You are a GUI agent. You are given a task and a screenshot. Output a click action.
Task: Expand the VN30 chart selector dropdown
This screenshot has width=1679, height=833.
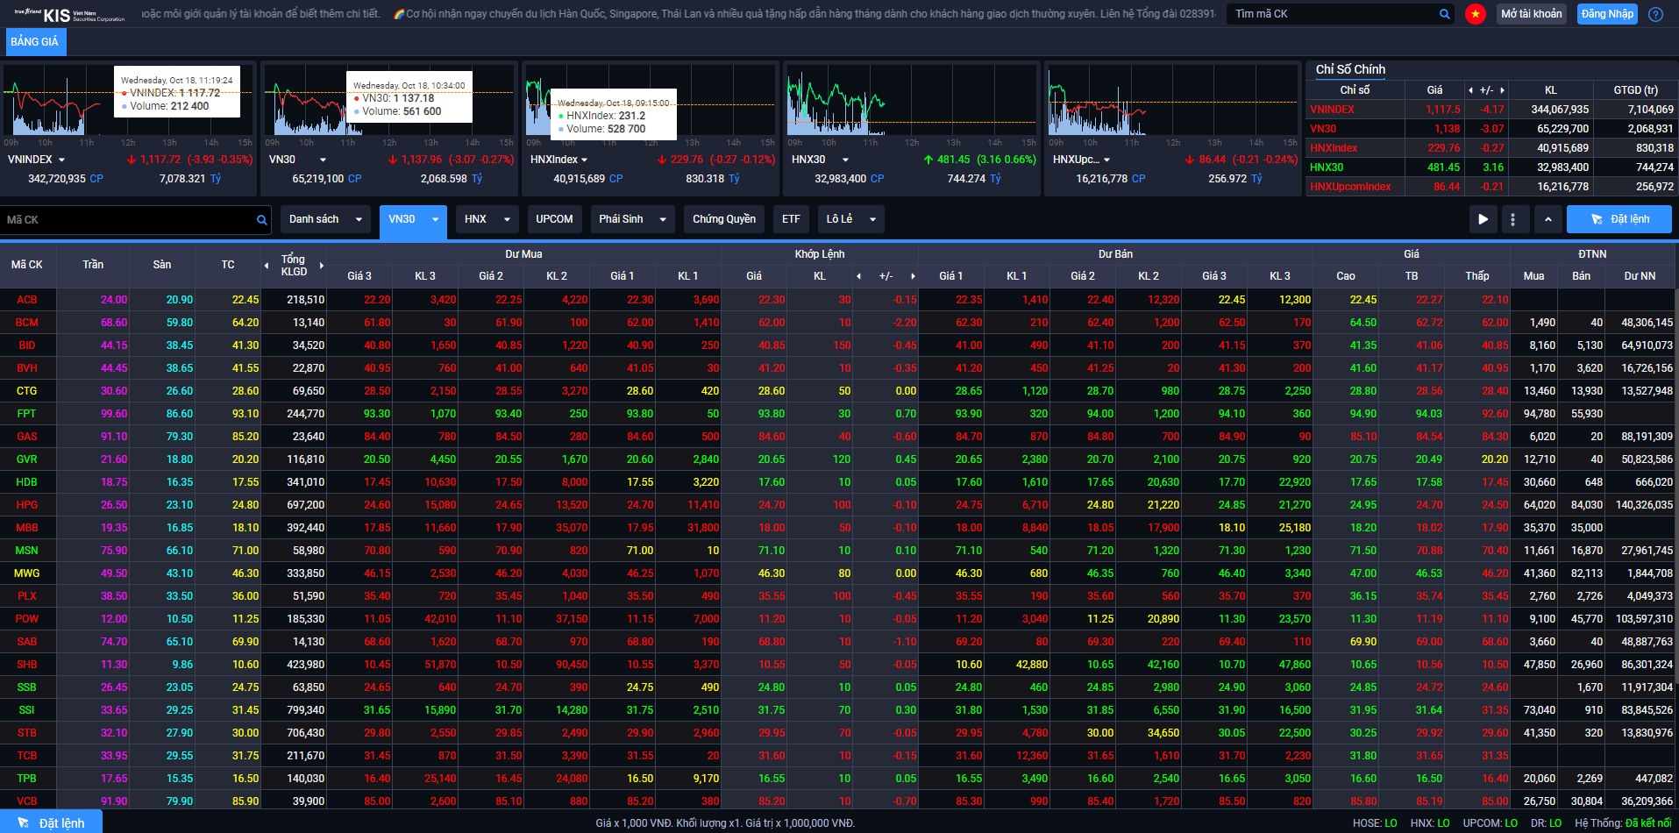point(323,160)
